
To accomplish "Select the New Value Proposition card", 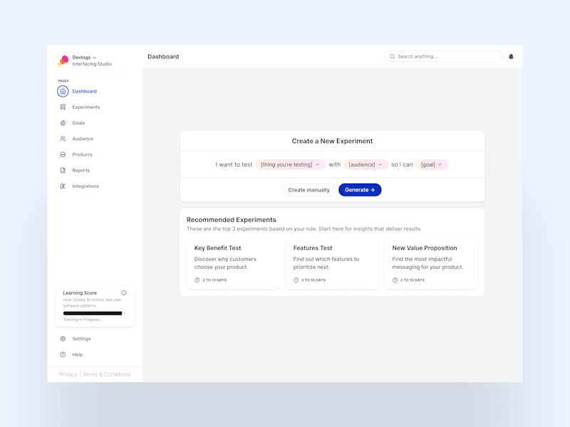I will [x=431, y=263].
